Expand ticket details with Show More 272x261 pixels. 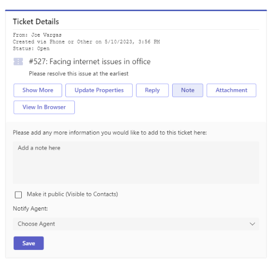(38, 90)
